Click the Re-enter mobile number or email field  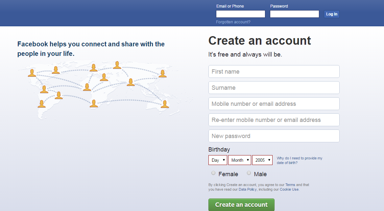coord(274,120)
